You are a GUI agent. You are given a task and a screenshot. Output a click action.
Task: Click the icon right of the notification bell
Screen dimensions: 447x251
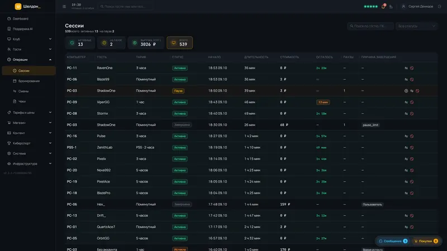point(391,7)
